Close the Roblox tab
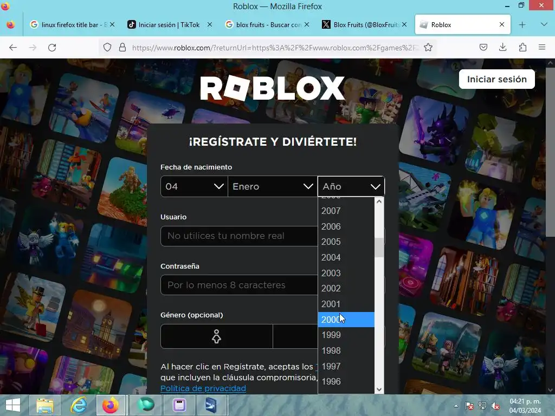The width and height of the screenshot is (555, 416). point(502,25)
